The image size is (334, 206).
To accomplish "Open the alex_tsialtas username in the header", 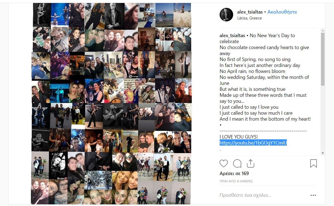I will click(250, 12).
